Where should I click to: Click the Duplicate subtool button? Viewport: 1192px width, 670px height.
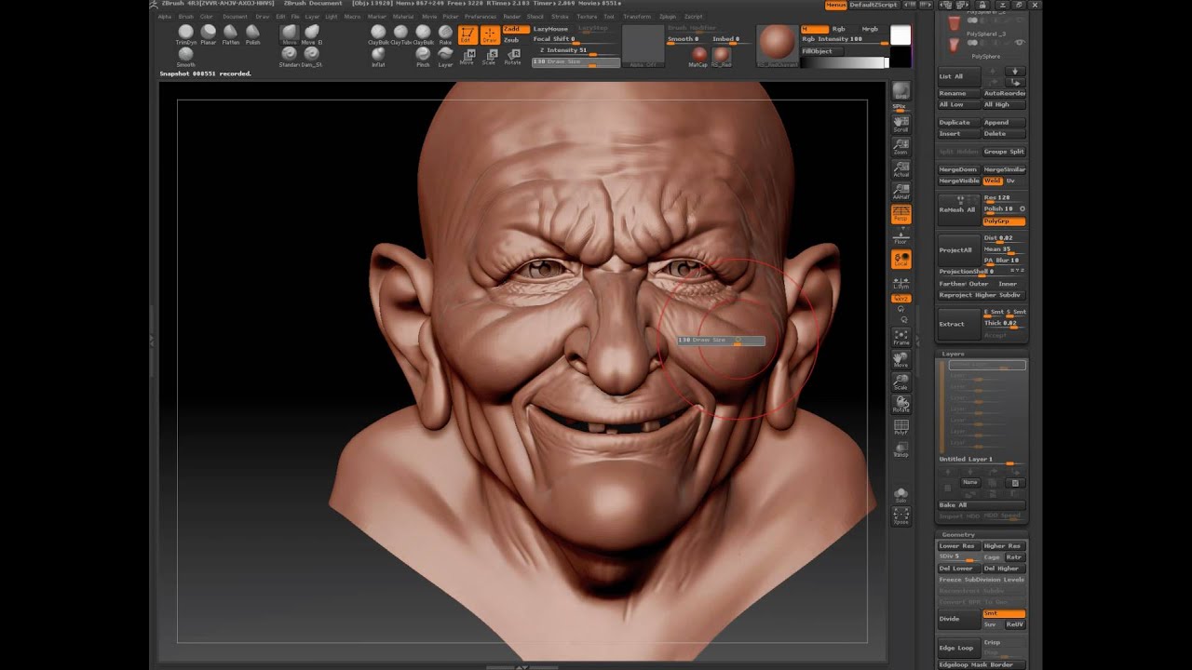click(x=959, y=122)
